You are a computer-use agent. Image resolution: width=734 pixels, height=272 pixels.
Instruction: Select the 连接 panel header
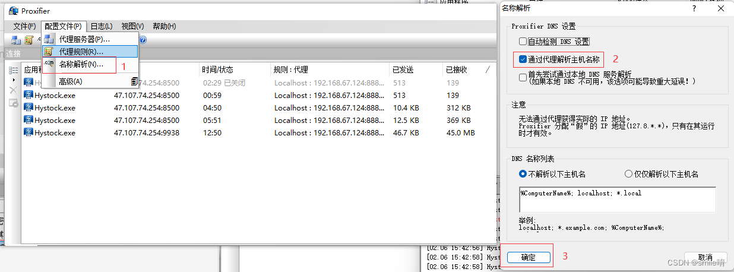[x=251, y=53]
